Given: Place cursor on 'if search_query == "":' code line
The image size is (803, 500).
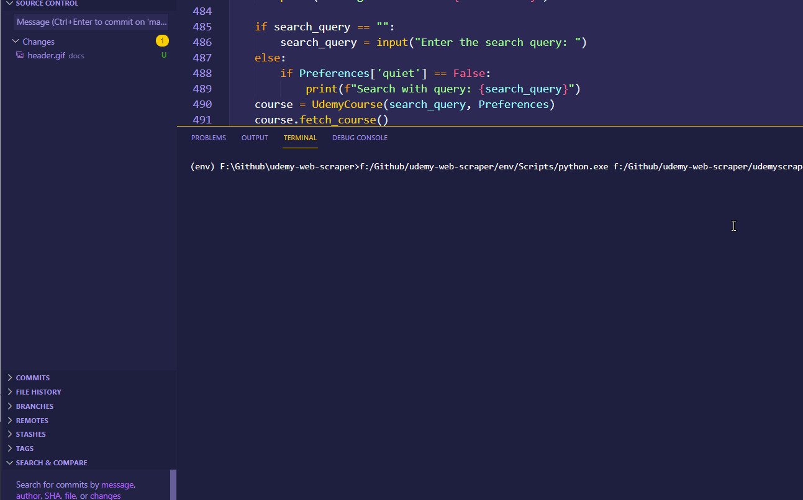Looking at the screenshot, I should point(325,27).
